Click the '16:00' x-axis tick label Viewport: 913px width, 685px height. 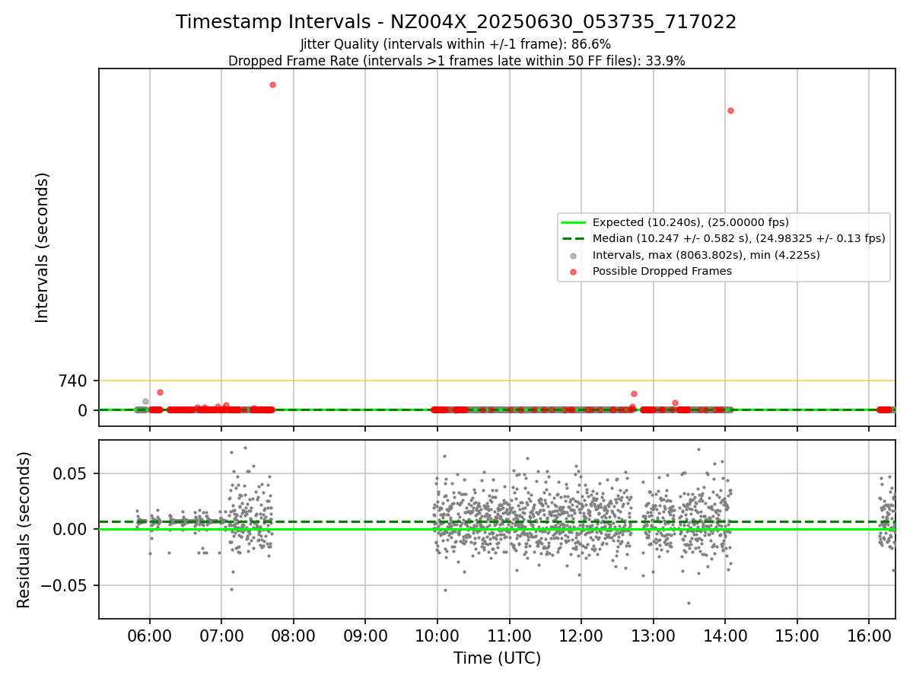point(870,635)
